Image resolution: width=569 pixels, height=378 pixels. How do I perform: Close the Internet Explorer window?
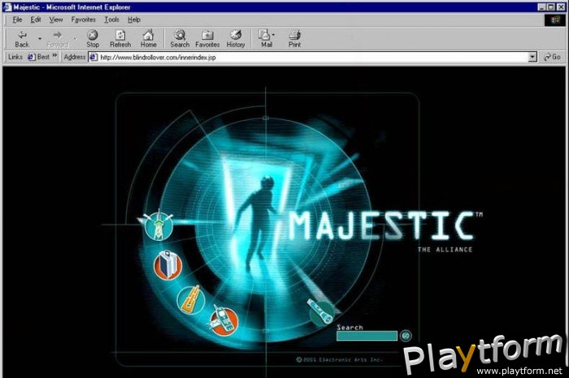[560, 6]
